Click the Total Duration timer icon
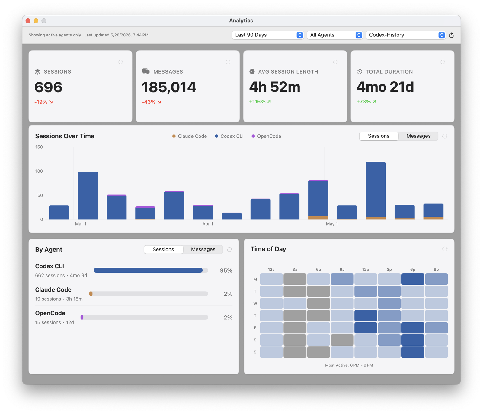Screen dimensions: 483x414 tap(359, 71)
